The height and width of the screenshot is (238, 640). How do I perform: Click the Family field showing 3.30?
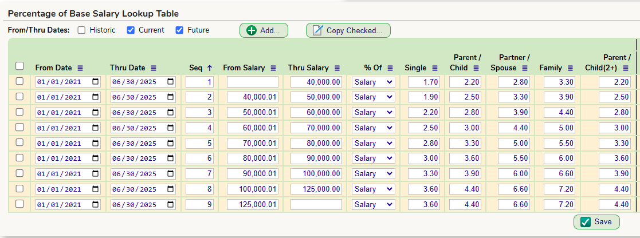click(560, 82)
